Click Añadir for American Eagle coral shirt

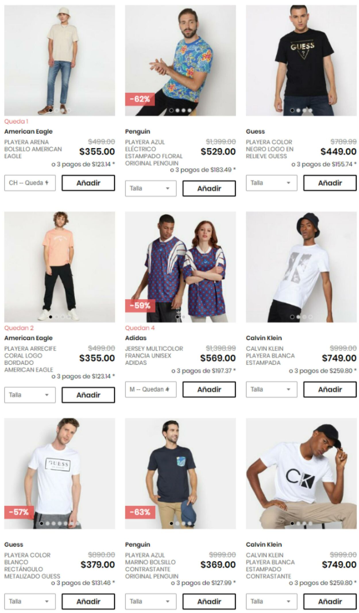[88, 395]
